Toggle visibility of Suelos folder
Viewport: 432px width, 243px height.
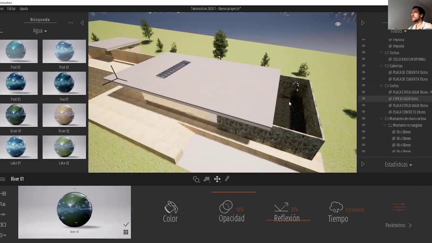pos(363,85)
